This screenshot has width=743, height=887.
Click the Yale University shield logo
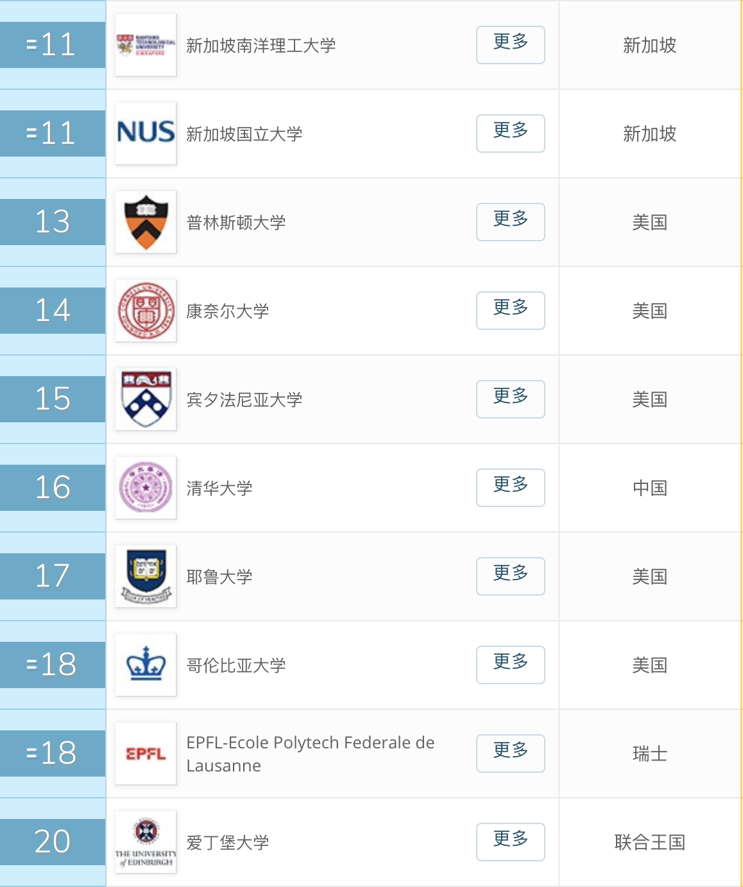(x=146, y=576)
